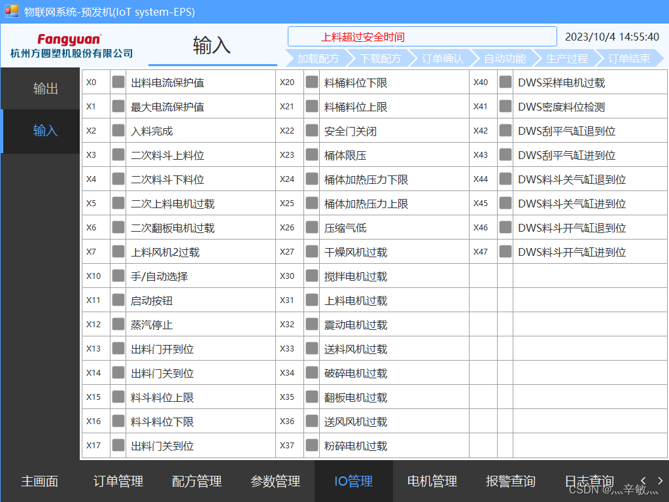
Task: Click the left navigation scroll arrow
Action: [643, 480]
